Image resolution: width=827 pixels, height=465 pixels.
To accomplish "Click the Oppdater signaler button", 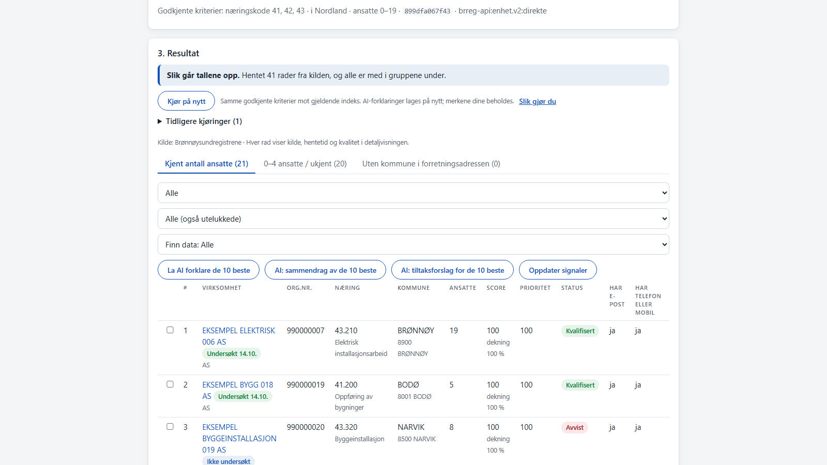I will coord(558,270).
